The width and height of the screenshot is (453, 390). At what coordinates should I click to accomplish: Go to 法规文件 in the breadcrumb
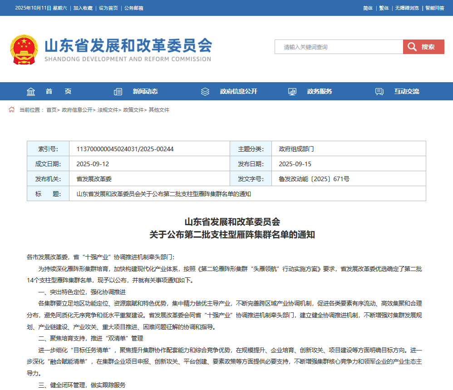click(x=108, y=110)
